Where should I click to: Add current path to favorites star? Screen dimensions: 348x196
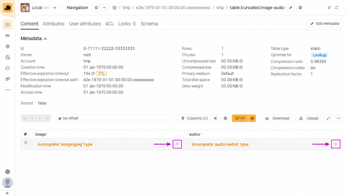coord(96,8)
